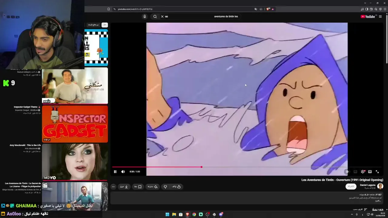Pause the Tintin video playback
The image size is (388, 218).
tap(115, 172)
